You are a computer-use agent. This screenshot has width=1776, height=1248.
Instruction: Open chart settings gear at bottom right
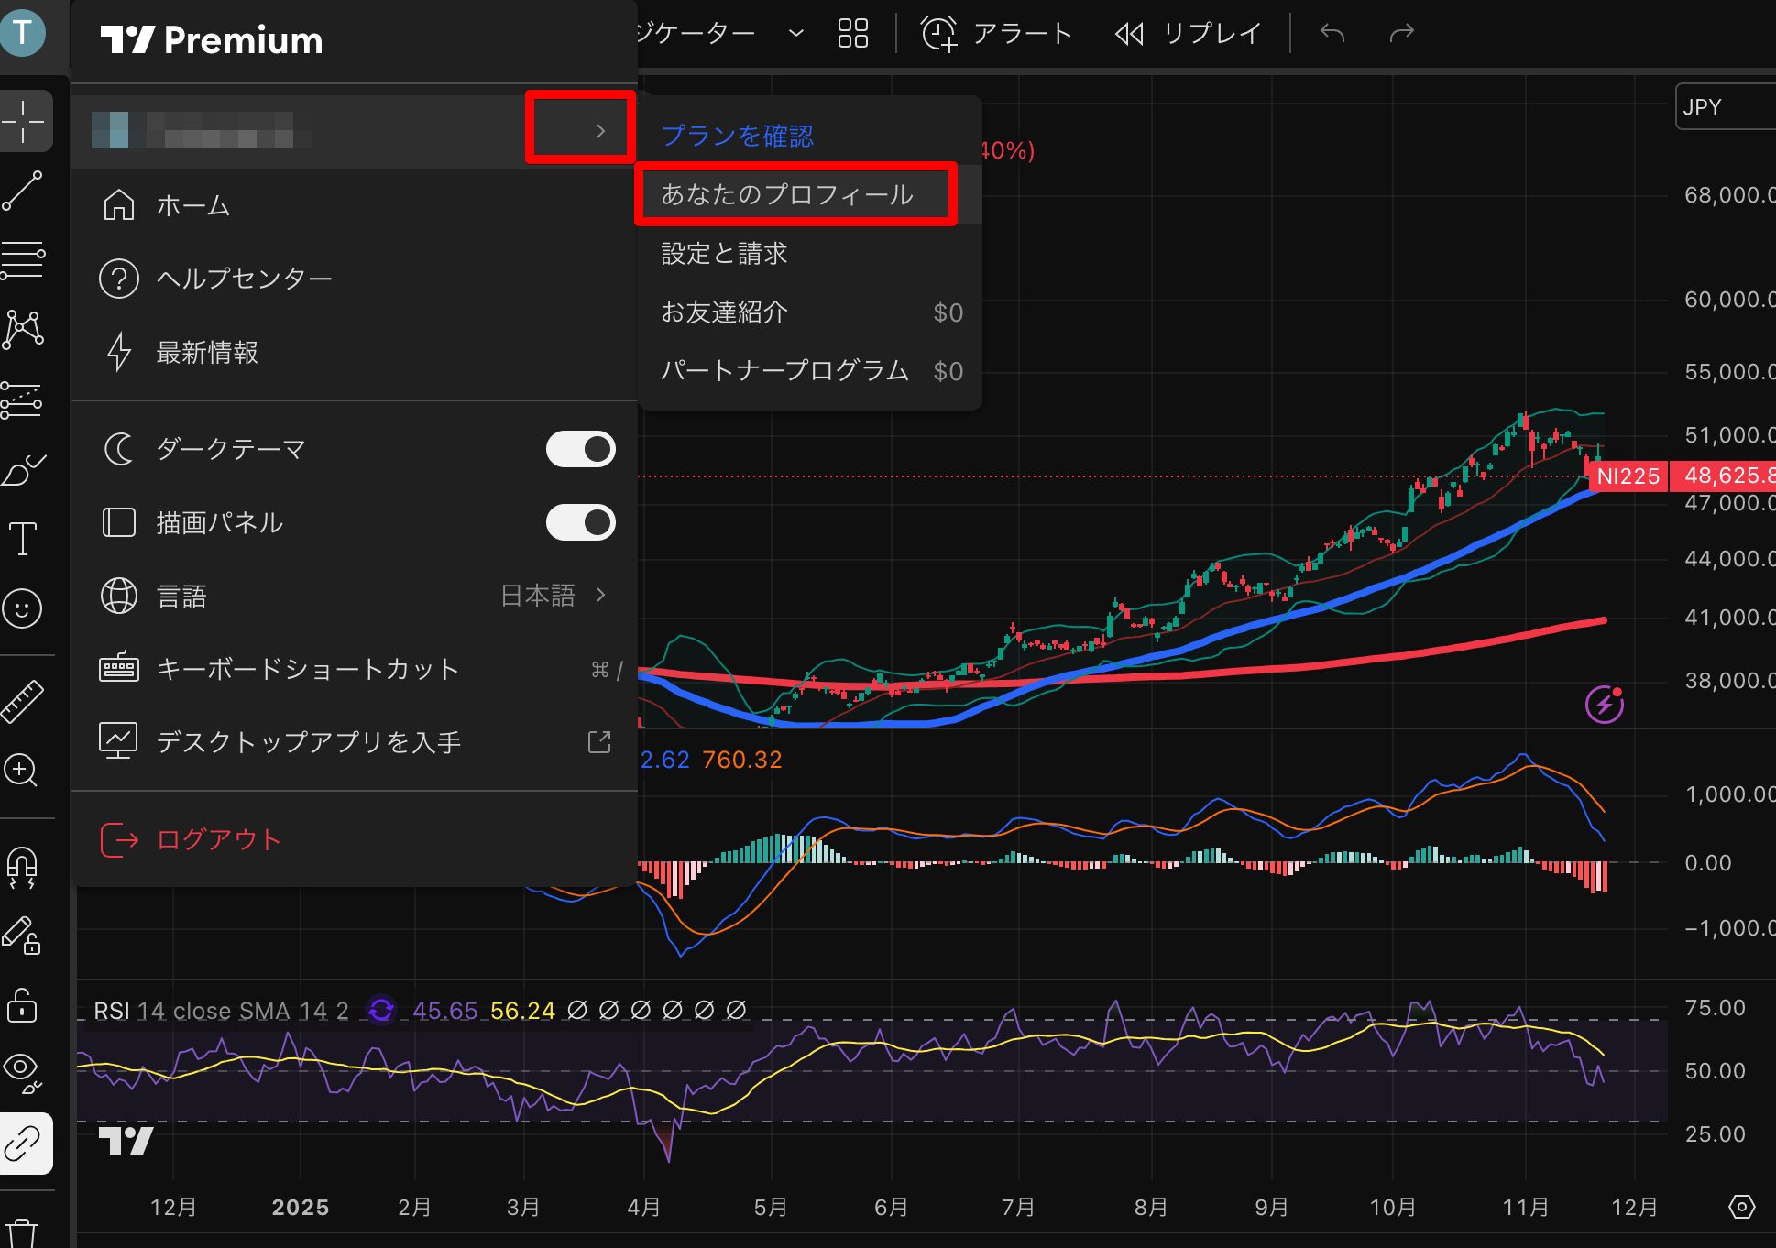click(1741, 1207)
